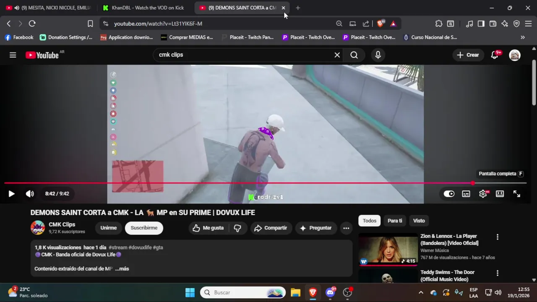The height and width of the screenshot is (302, 537).
Task: Open the Windows Start menu
Action: coord(190,292)
